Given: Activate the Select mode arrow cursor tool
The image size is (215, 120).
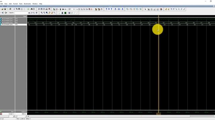Looking at the screenshot, I should click(x=145, y=9).
